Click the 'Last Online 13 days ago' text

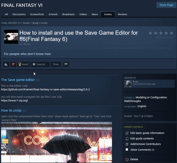[x=144, y=84]
